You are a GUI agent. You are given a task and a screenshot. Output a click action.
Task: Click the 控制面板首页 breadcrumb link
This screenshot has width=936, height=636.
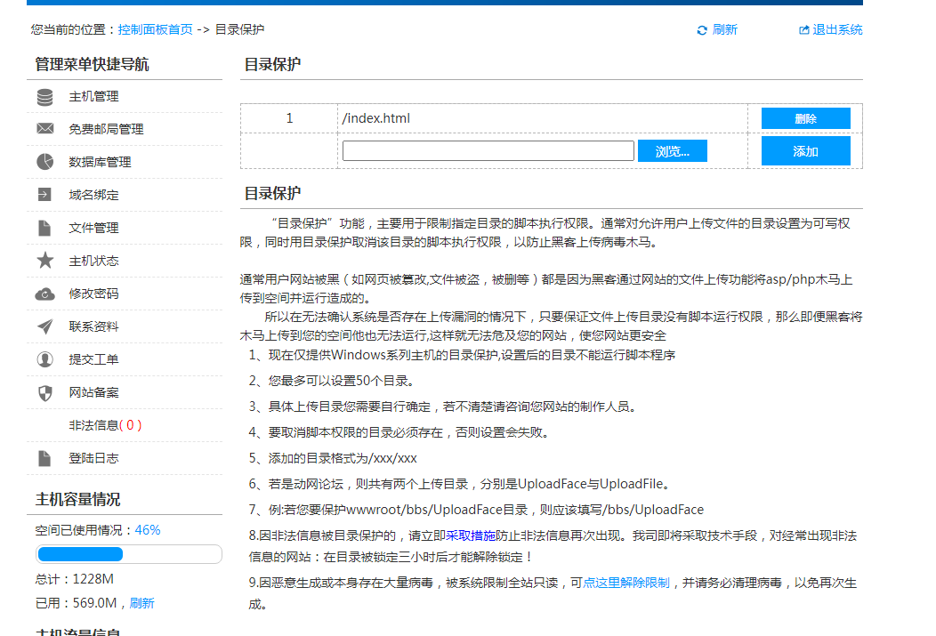(155, 29)
